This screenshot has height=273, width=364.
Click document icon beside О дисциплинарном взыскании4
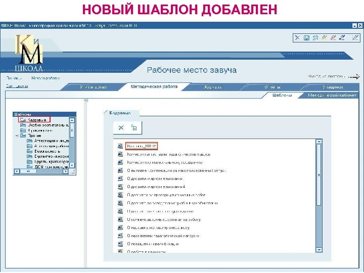click(120, 187)
